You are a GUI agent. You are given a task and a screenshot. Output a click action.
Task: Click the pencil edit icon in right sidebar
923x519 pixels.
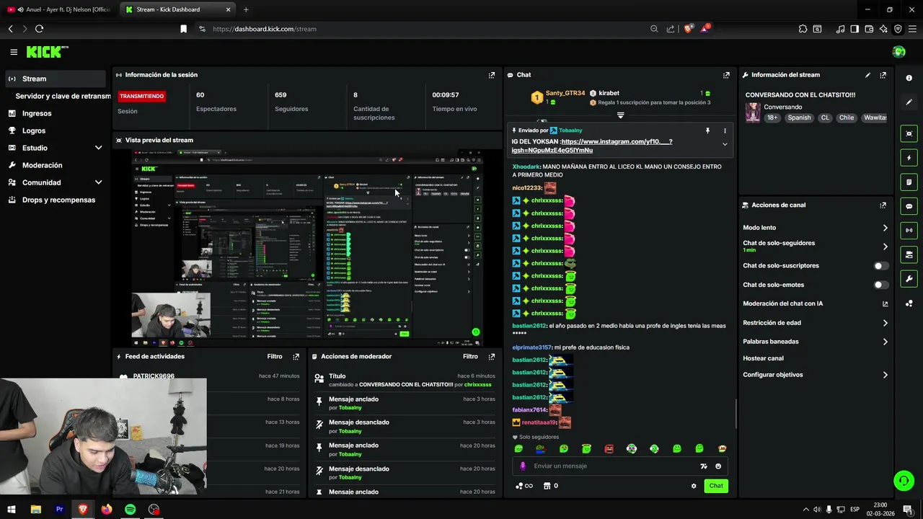[x=909, y=102]
